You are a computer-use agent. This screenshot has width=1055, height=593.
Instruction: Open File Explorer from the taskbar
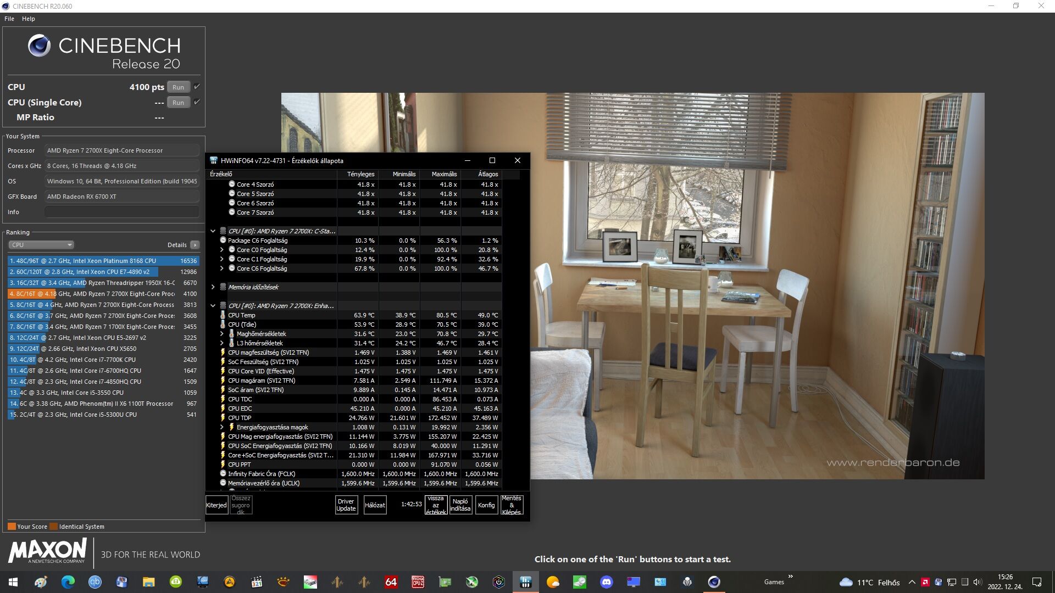(x=148, y=582)
